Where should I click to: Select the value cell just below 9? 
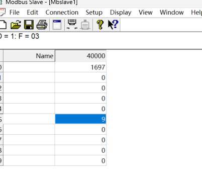click(80, 130)
